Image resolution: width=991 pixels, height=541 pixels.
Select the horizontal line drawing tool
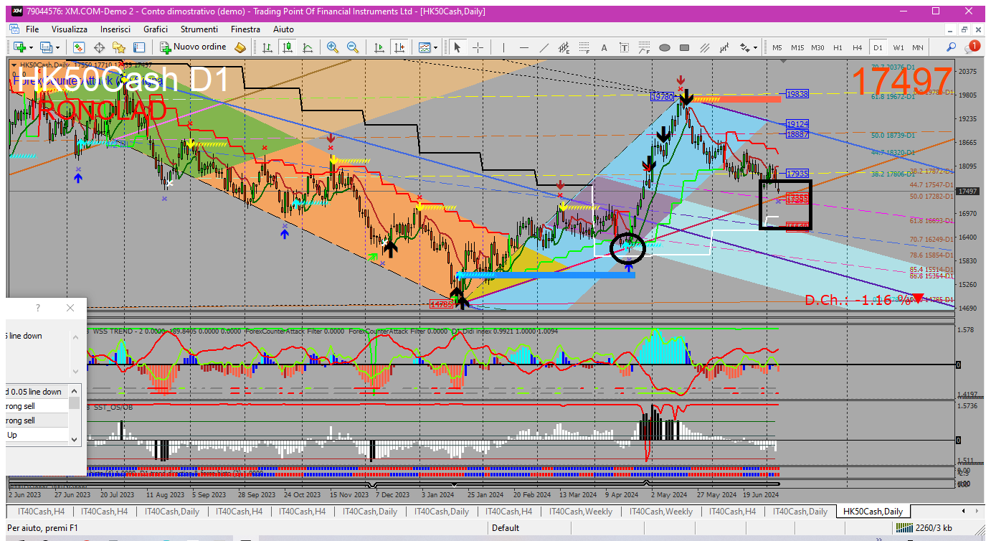tap(524, 47)
